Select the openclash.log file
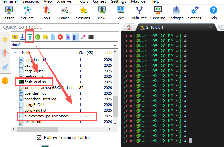 (x=35, y=93)
